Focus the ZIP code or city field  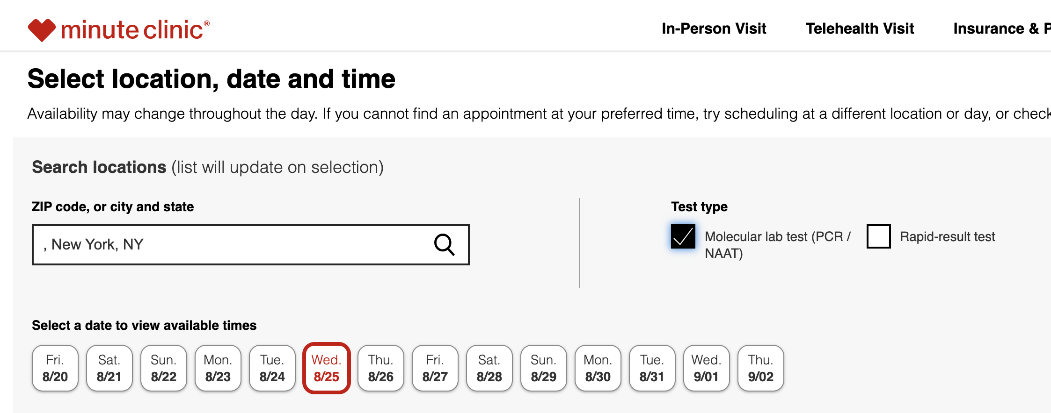coord(250,244)
